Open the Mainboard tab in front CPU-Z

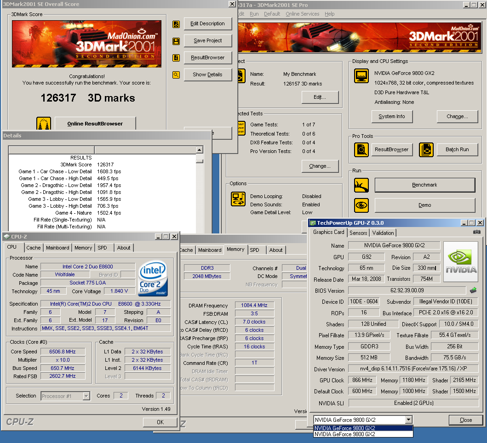[x=57, y=248]
